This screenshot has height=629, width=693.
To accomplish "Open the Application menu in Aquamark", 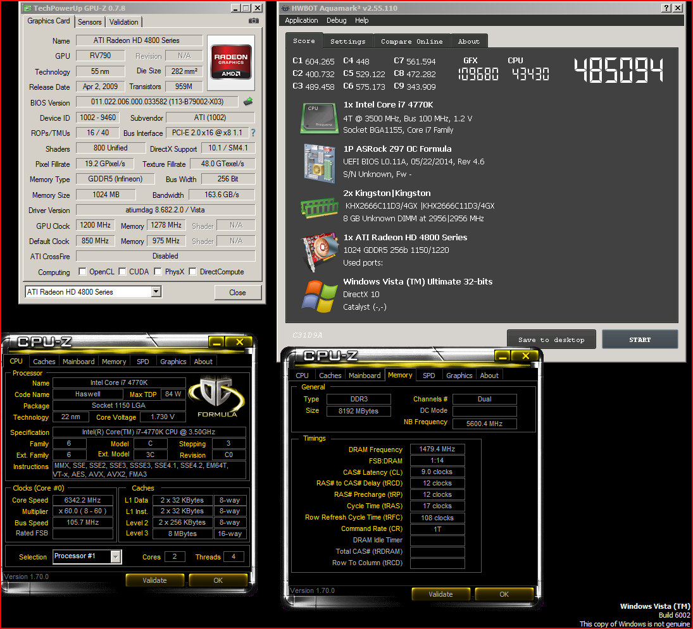I will point(301,20).
